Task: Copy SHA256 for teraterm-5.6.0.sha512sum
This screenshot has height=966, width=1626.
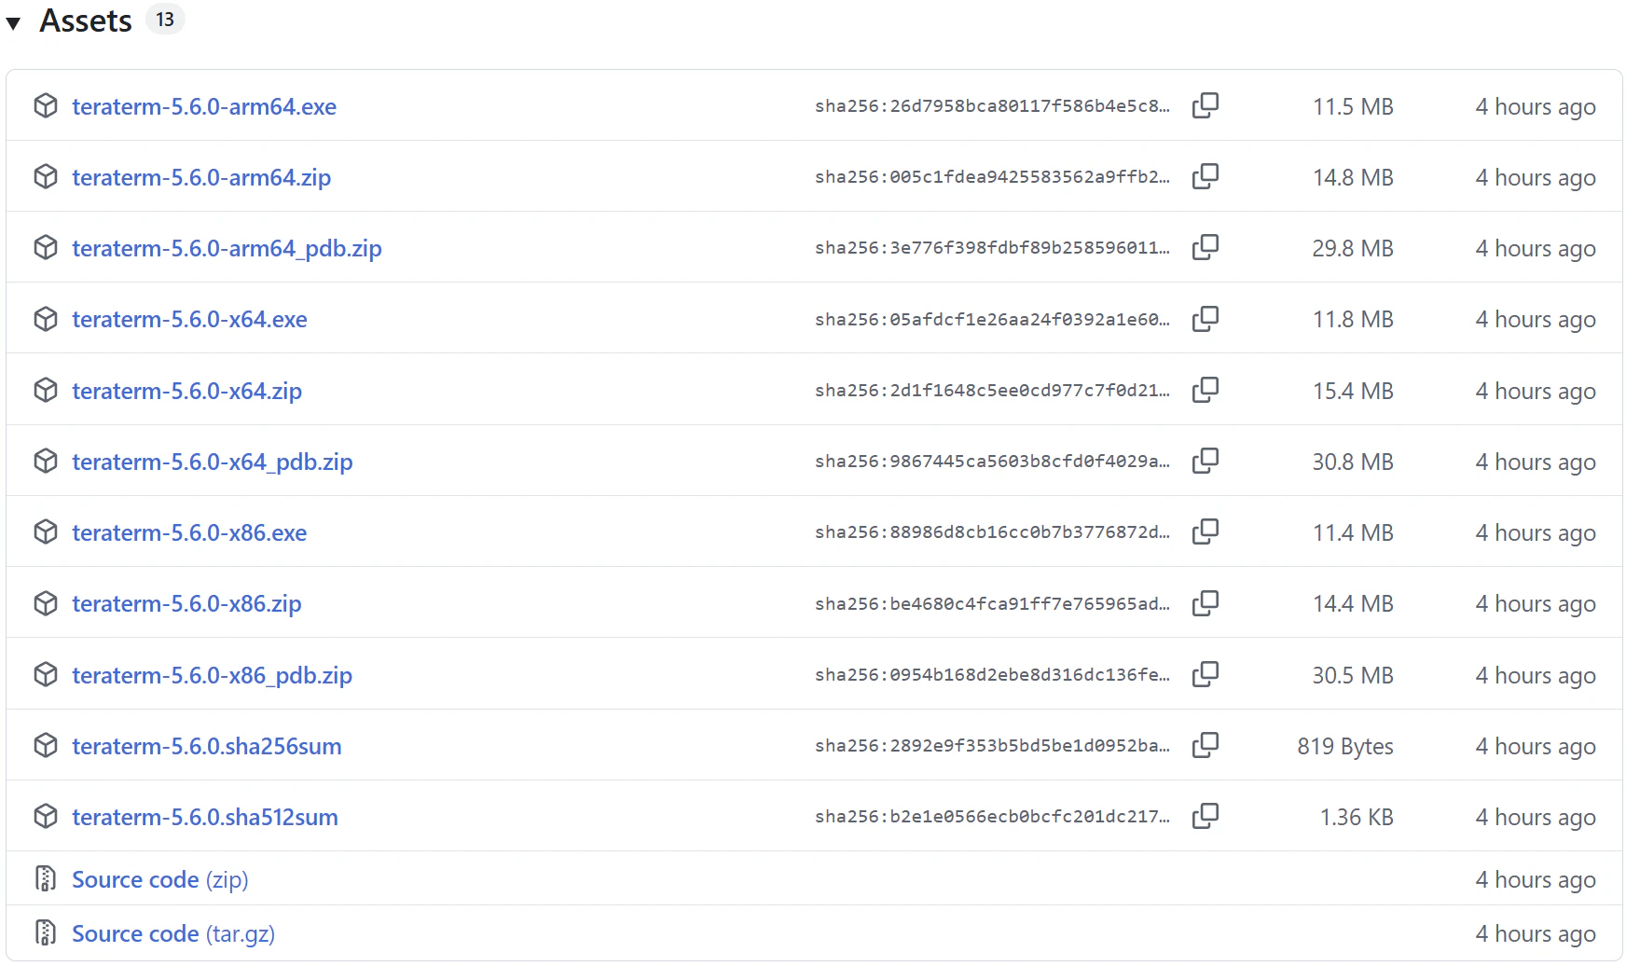Action: 1206,816
